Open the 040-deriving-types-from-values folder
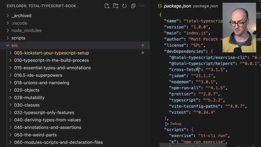 (47, 120)
